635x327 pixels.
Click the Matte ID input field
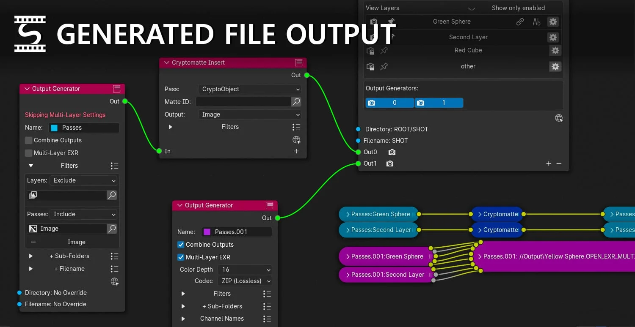(243, 101)
